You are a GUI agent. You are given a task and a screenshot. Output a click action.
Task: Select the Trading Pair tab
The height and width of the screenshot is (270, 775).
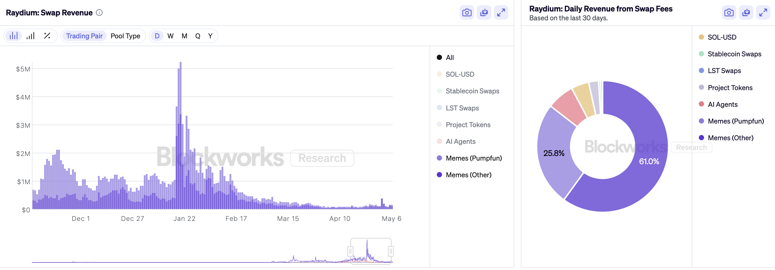point(84,36)
